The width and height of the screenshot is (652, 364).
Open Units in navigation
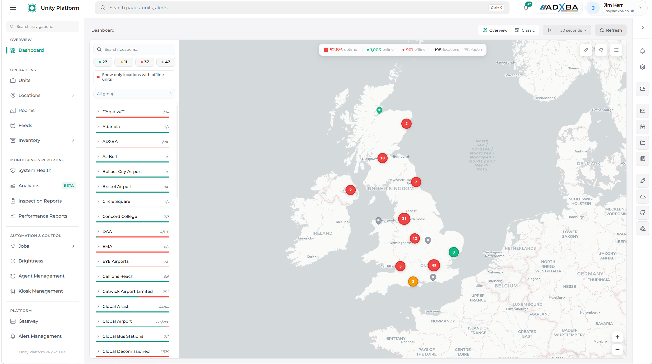tap(43, 80)
